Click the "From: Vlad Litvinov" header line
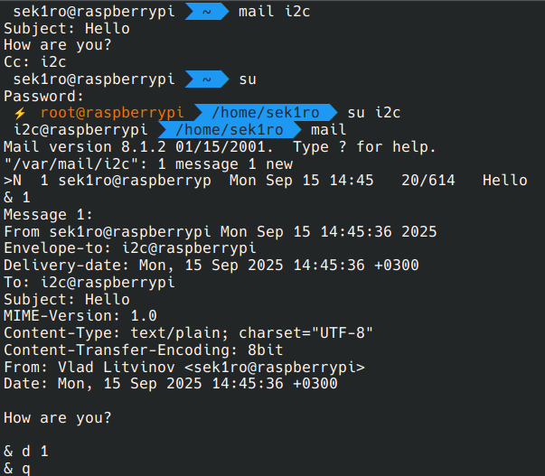 [183, 367]
